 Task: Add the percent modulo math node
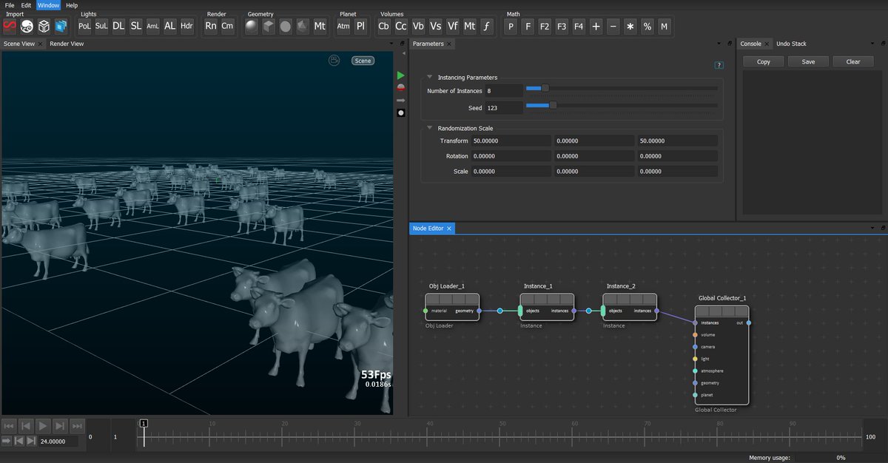[x=647, y=26]
